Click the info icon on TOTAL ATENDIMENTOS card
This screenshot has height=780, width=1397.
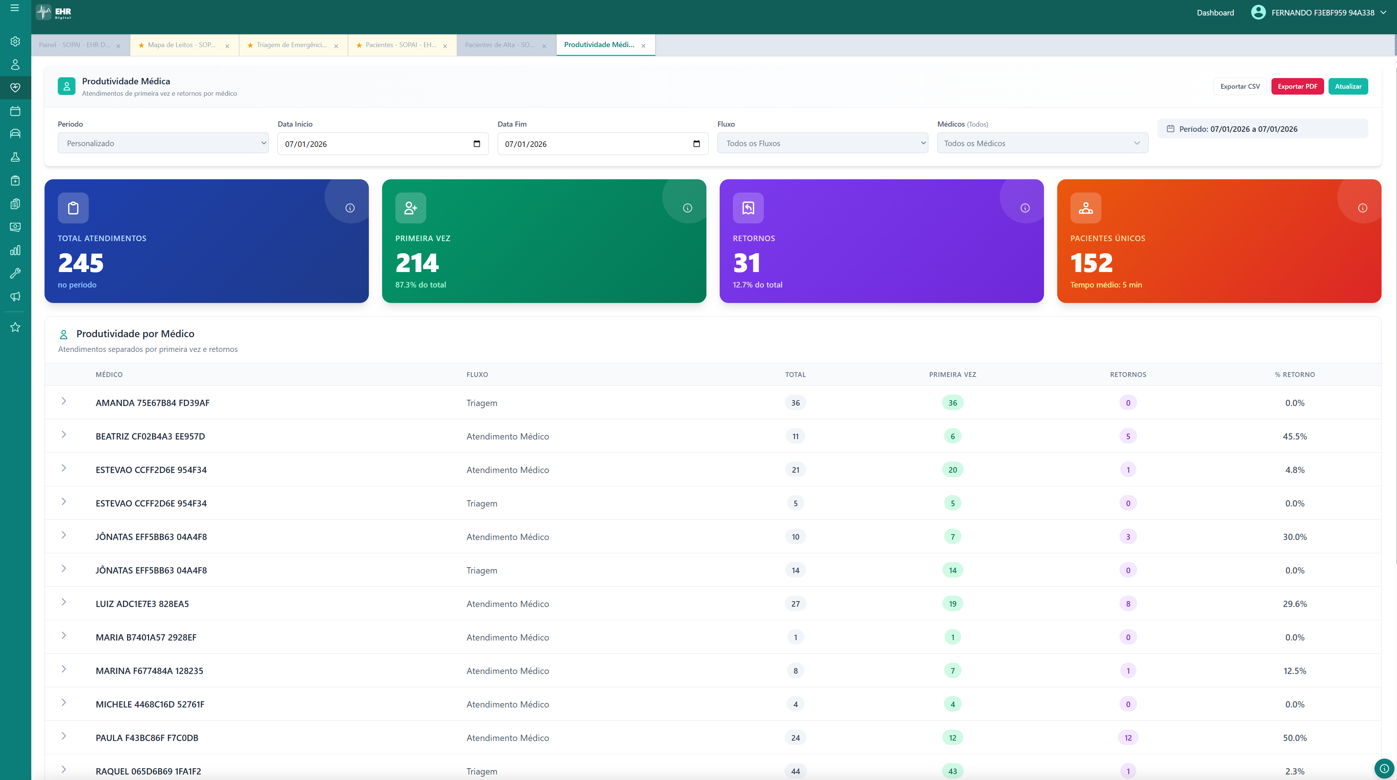coord(349,207)
